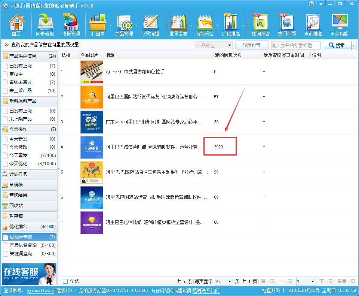This screenshot has width=359, height=296.
Task: Open 模板管理 template management
Action: point(71,25)
